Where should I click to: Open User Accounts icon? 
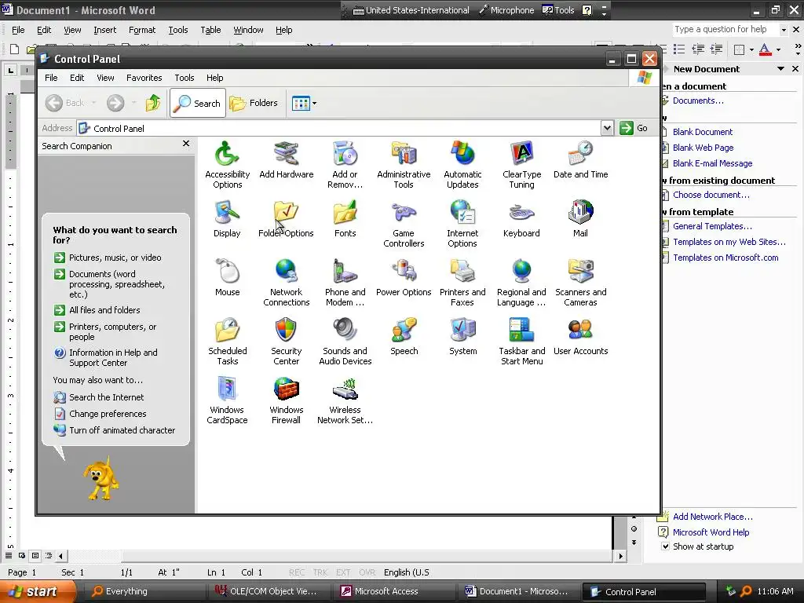point(580,337)
